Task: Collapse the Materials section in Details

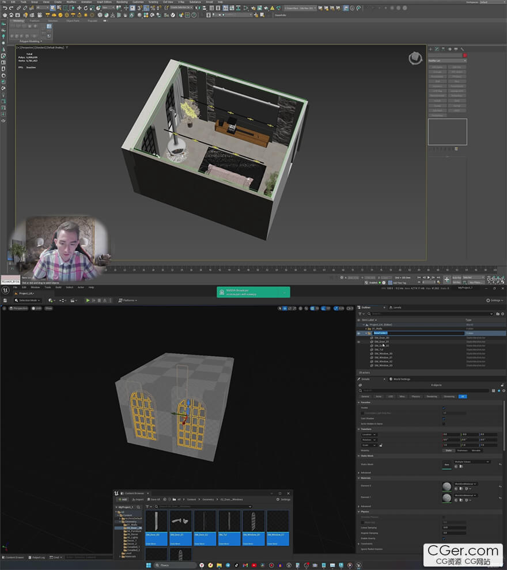Action: [x=358, y=478]
